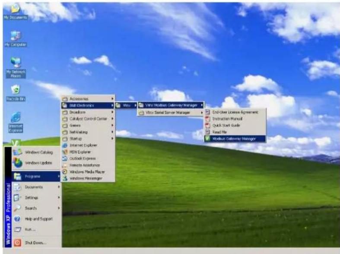This screenshot has width=340, height=254.
Task: Launch Internet Explorer from the desktop
Action: [16, 122]
